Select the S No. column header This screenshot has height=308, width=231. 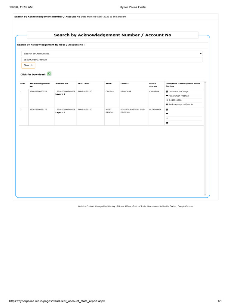[23, 84]
